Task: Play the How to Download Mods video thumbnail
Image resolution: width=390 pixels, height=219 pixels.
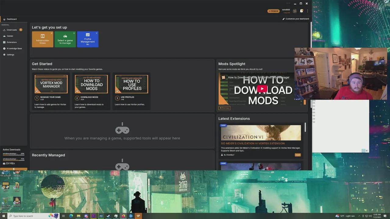Action: tap(91, 84)
